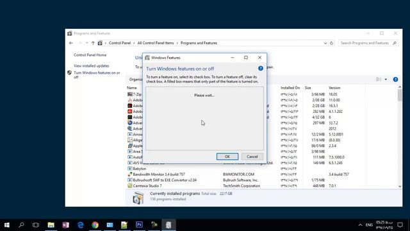Viewport: 410px width, 231px height.
Task: Open taskbar search
Action: tap(21, 225)
